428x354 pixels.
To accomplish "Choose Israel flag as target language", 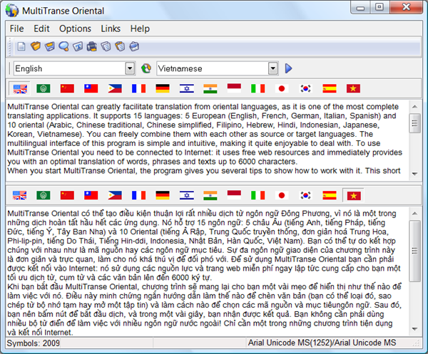I will point(187,195).
